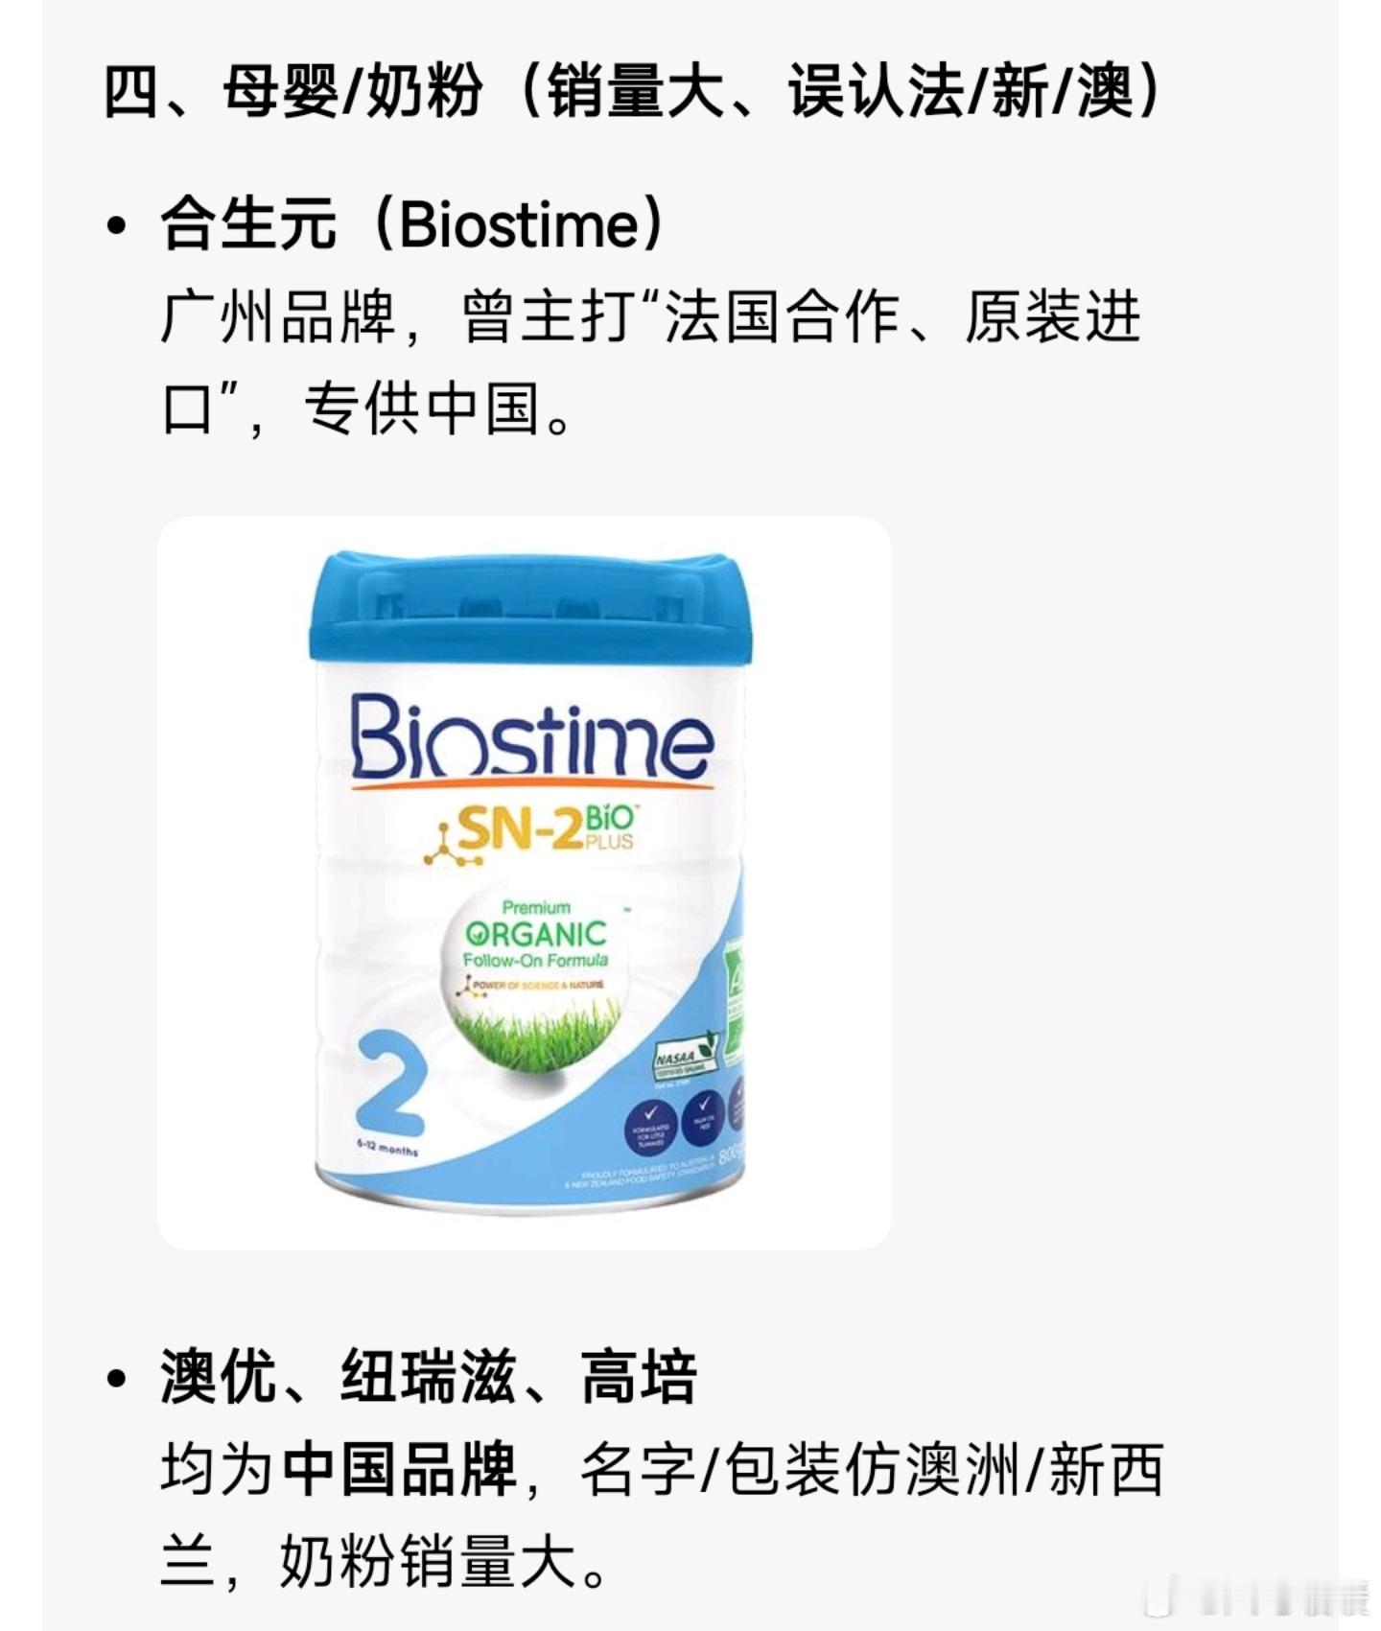This screenshot has height=1631, width=1381.
Task: Click the 澳优、纽瑞滋、高培 bullet title
Action: point(429,1377)
